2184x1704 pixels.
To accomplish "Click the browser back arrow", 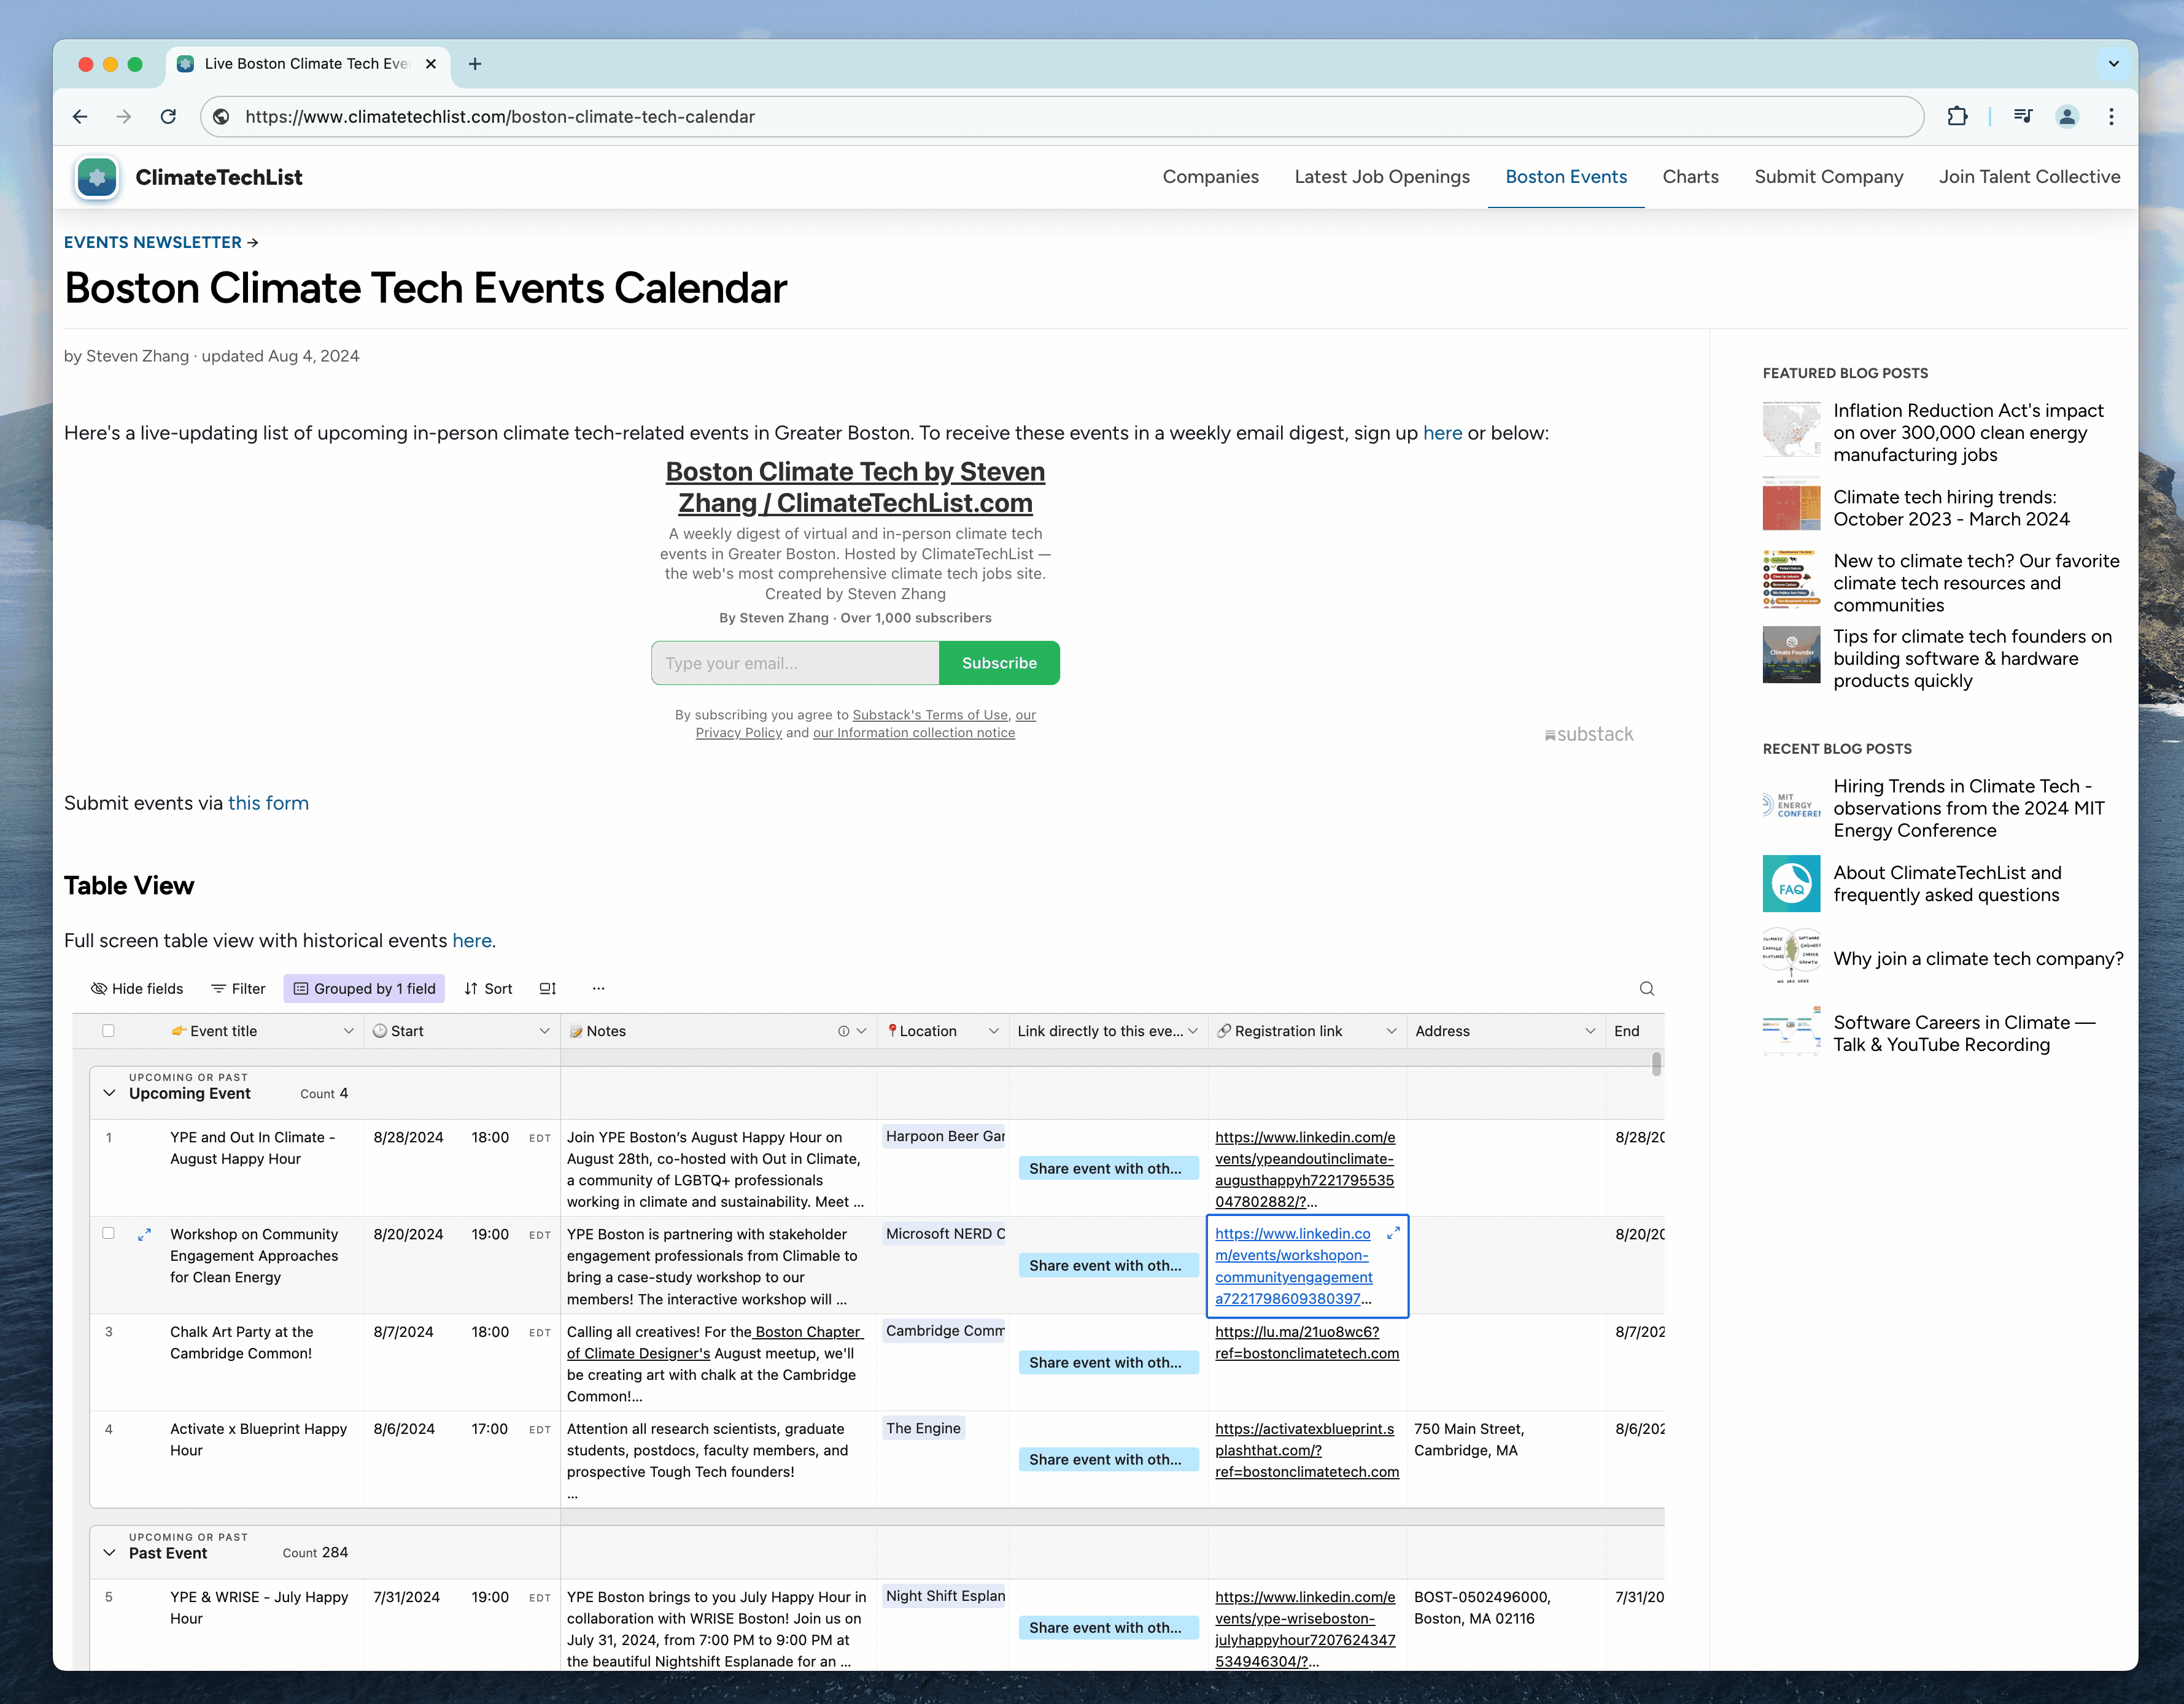I will coord(80,117).
